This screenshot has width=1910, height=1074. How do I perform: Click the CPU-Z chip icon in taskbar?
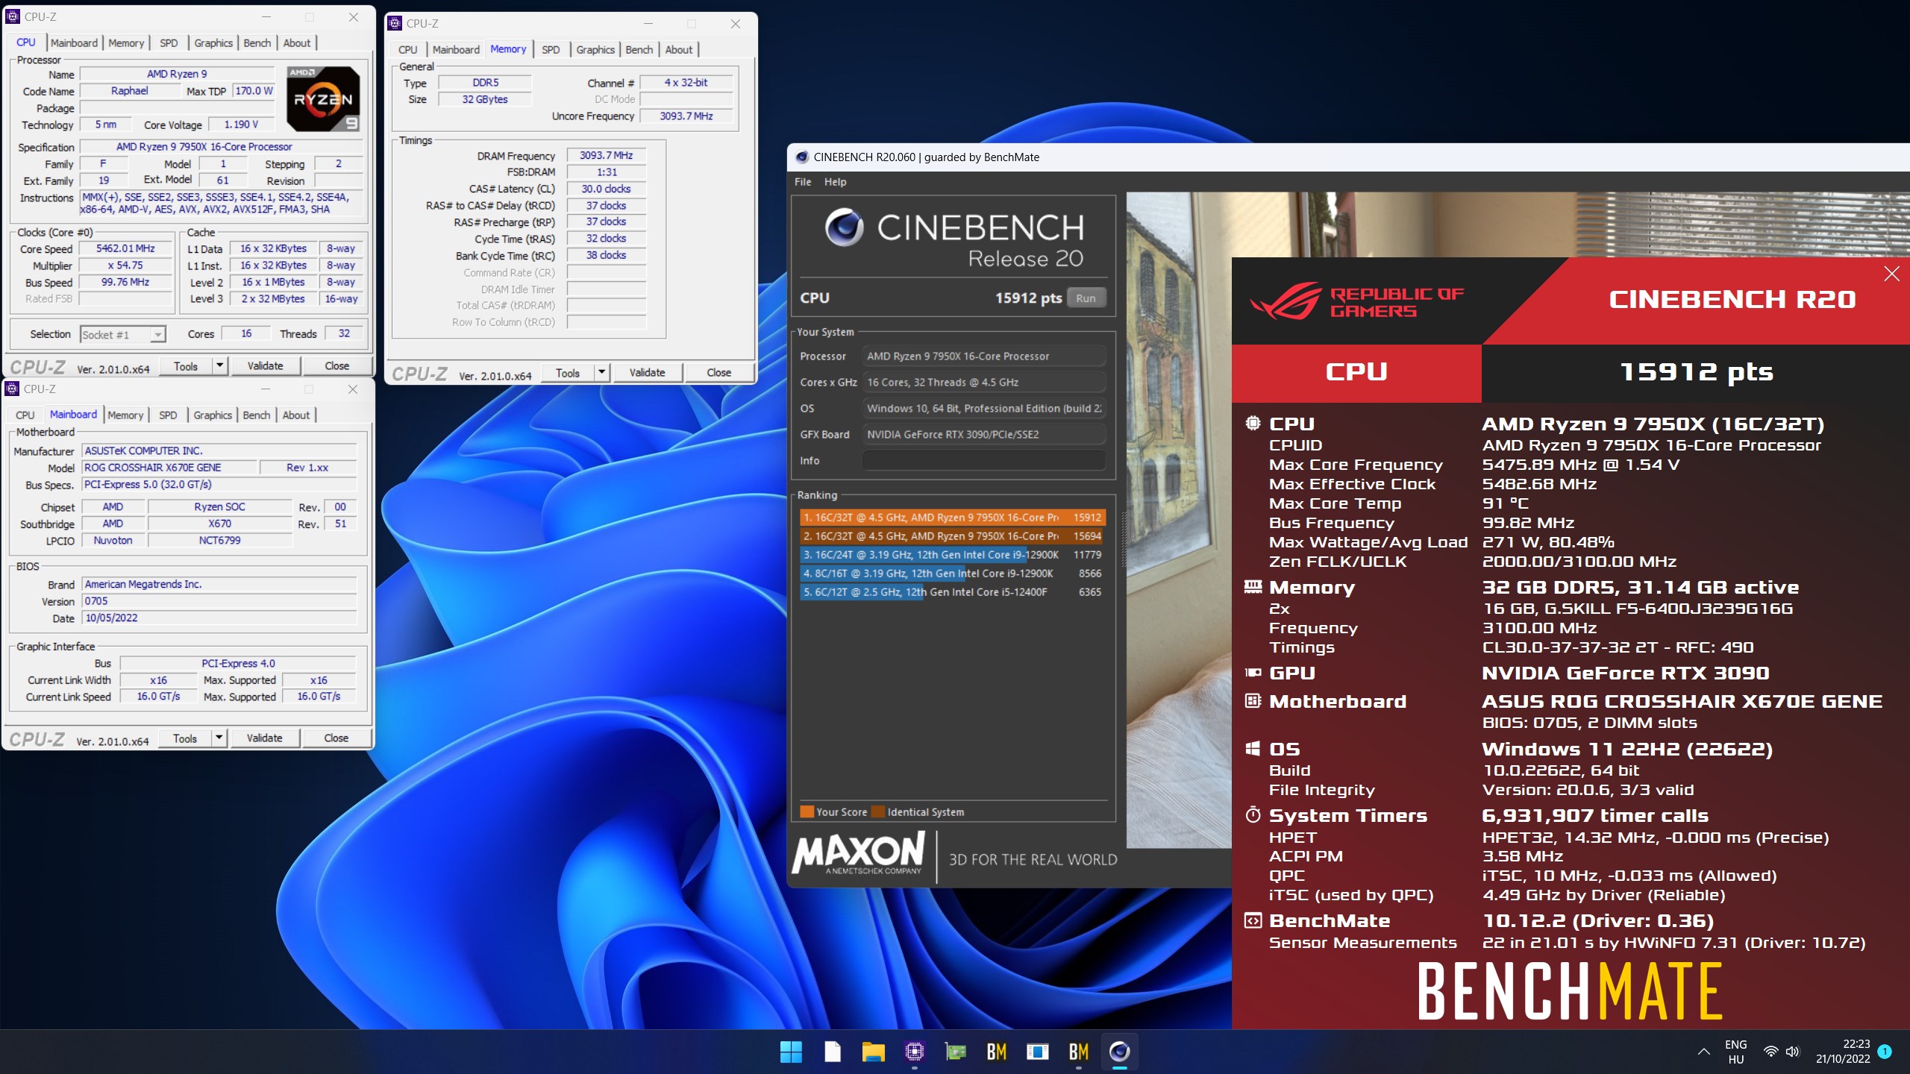pyautogui.click(x=914, y=1052)
